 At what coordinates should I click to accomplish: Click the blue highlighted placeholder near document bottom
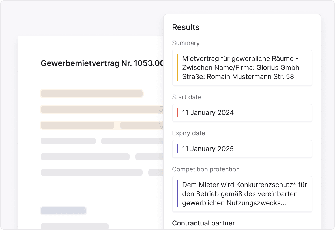coord(63,211)
